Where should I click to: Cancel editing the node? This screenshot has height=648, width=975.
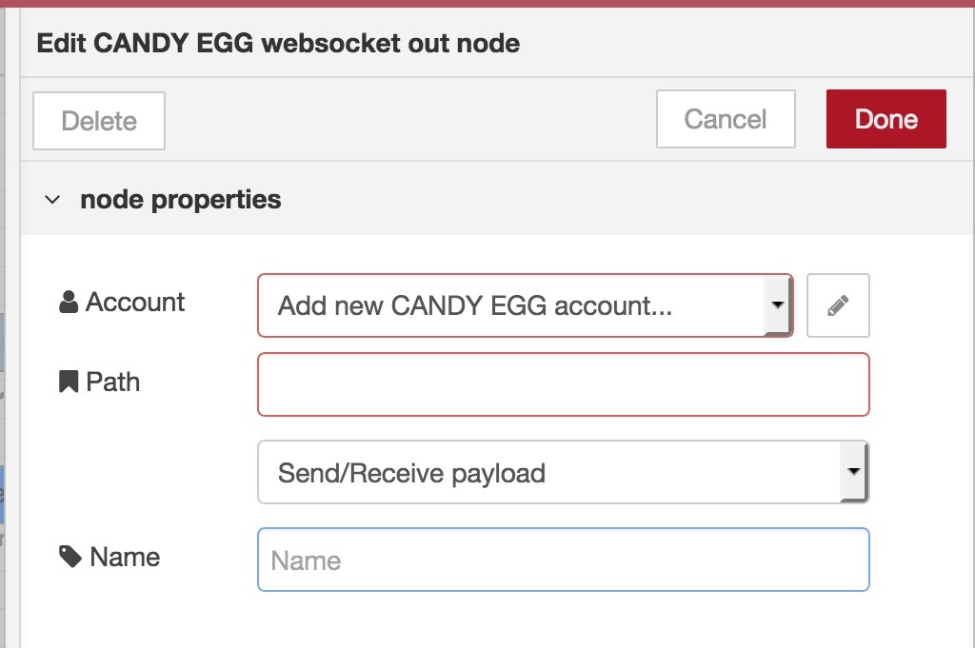click(x=726, y=119)
